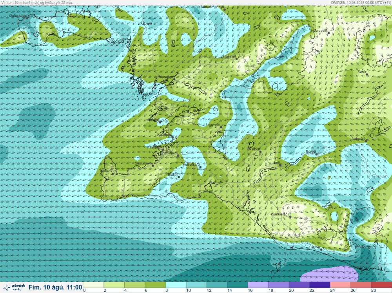Select the 0–2 m/s pale yellow legend swatch
392x293 pixels.
[93, 285]
